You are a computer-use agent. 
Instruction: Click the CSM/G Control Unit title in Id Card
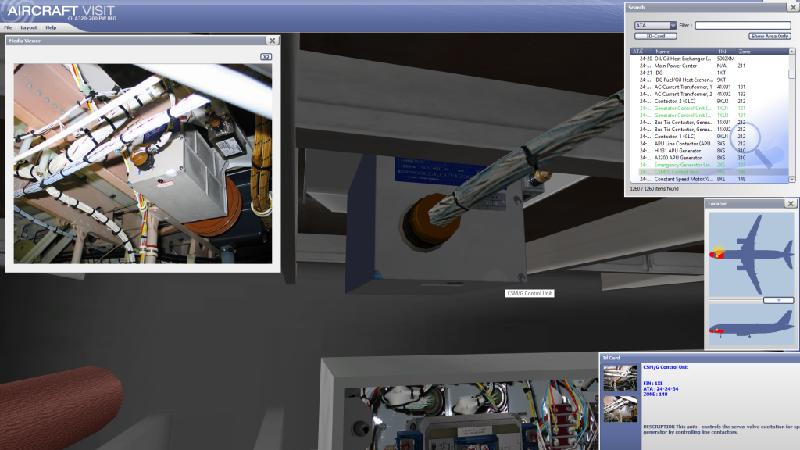click(666, 367)
